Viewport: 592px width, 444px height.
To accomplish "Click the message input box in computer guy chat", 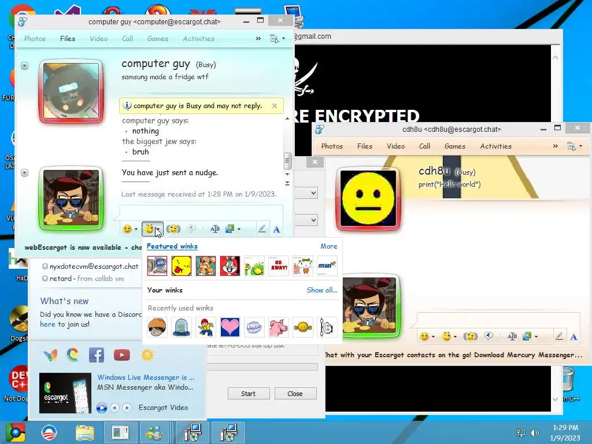I will (201, 213).
